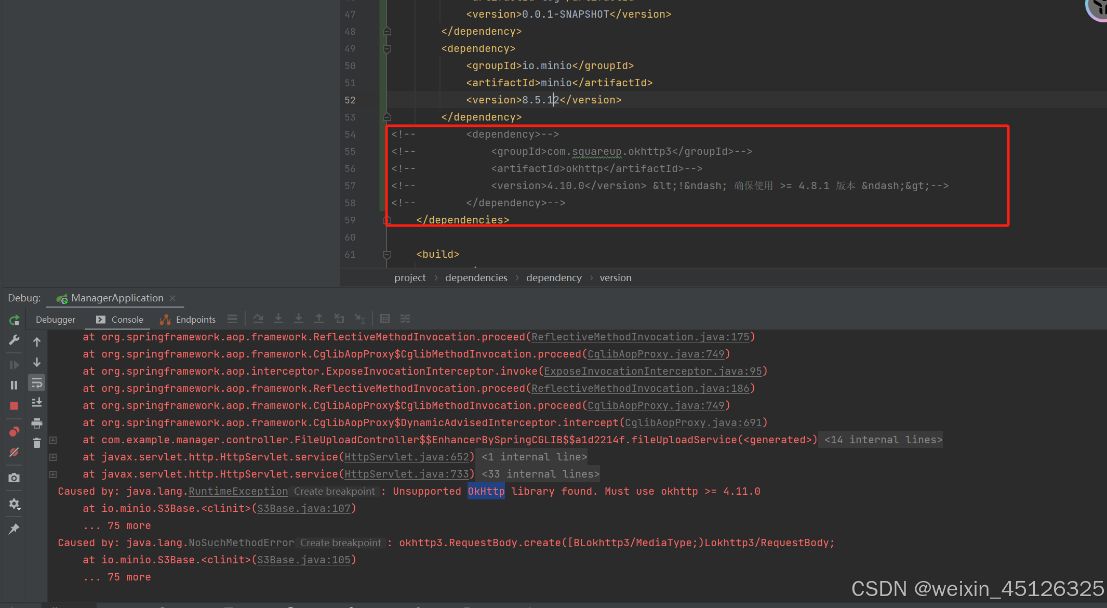Open View Breakpoints dialog
The height and width of the screenshot is (608, 1107).
pos(14,431)
